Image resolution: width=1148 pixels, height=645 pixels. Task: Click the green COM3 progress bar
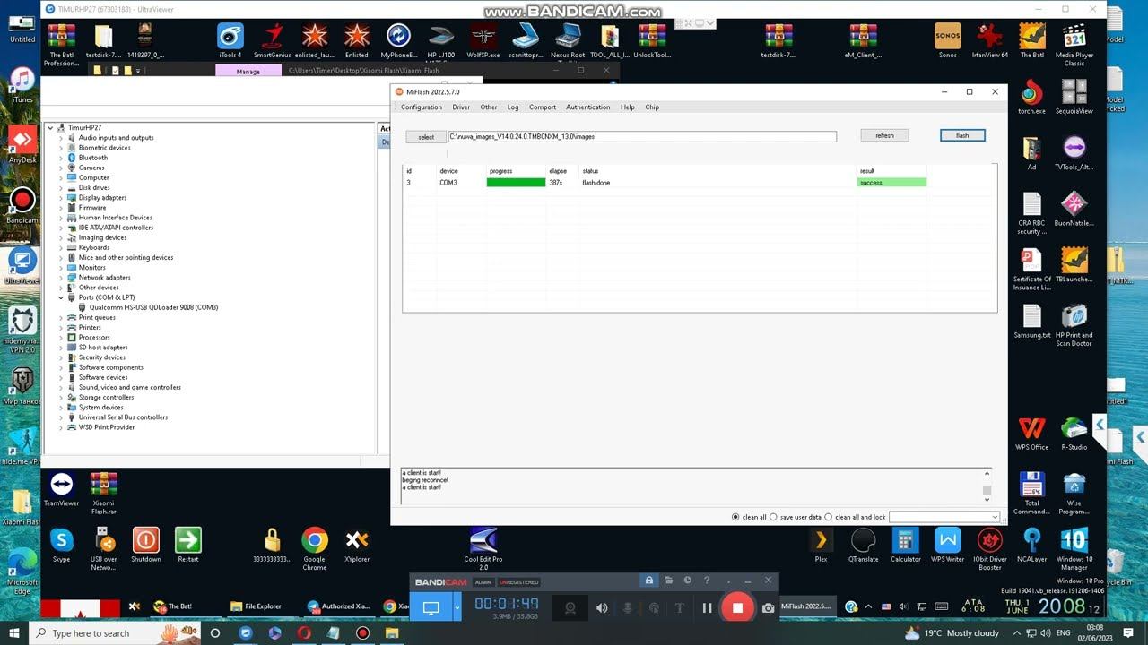click(516, 183)
